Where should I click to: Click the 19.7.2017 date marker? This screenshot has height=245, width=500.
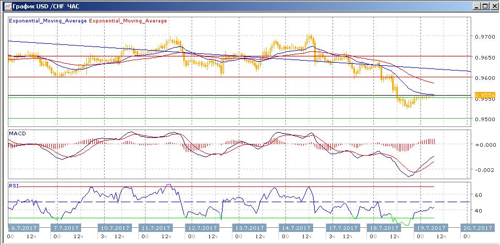(x=430, y=228)
